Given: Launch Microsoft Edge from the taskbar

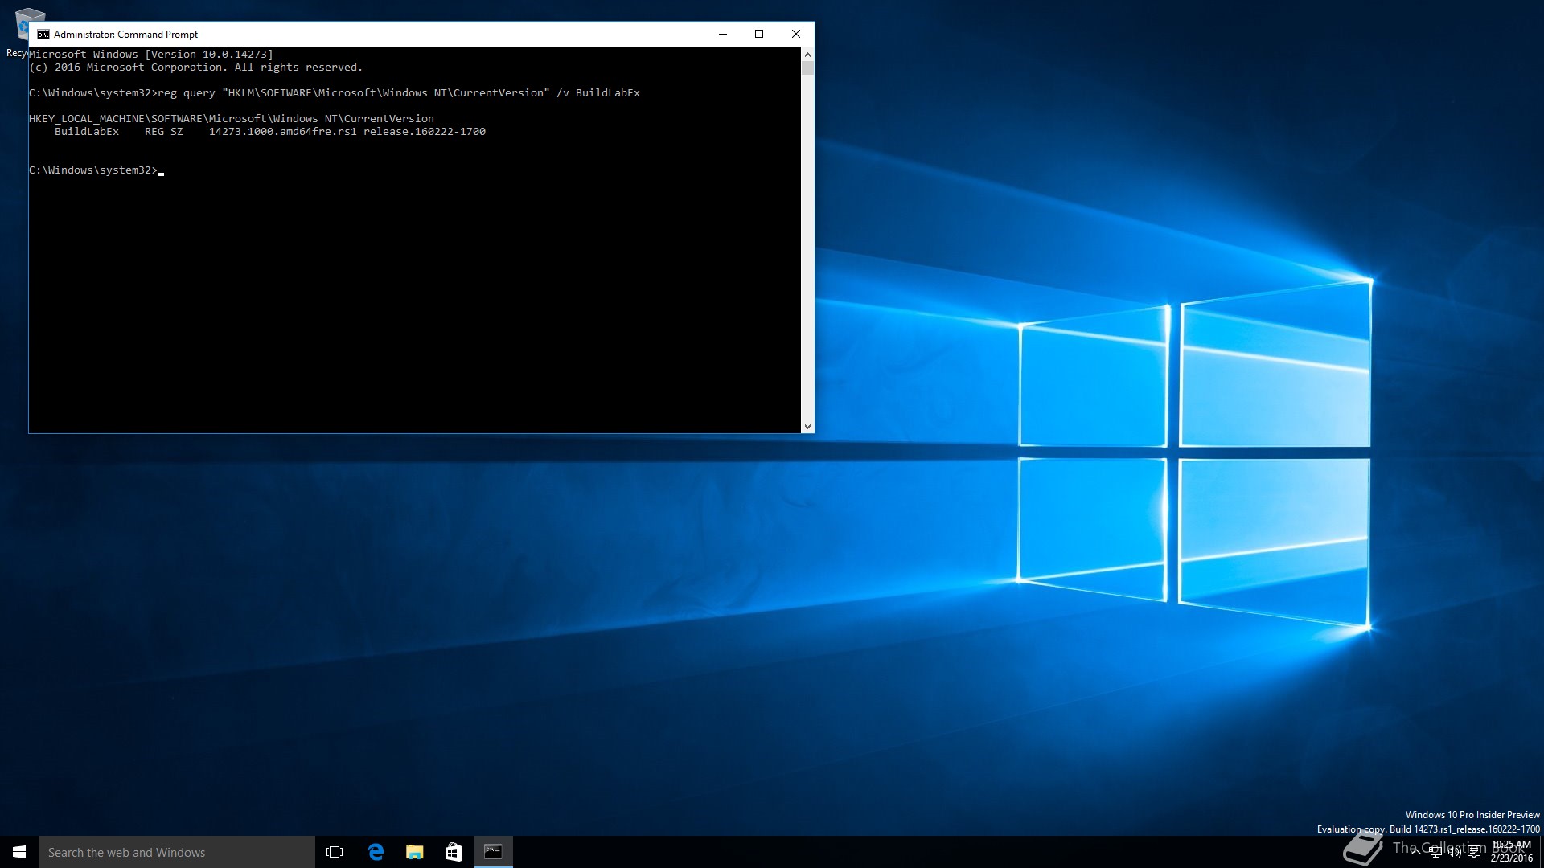Looking at the screenshot, I should 375,852.
